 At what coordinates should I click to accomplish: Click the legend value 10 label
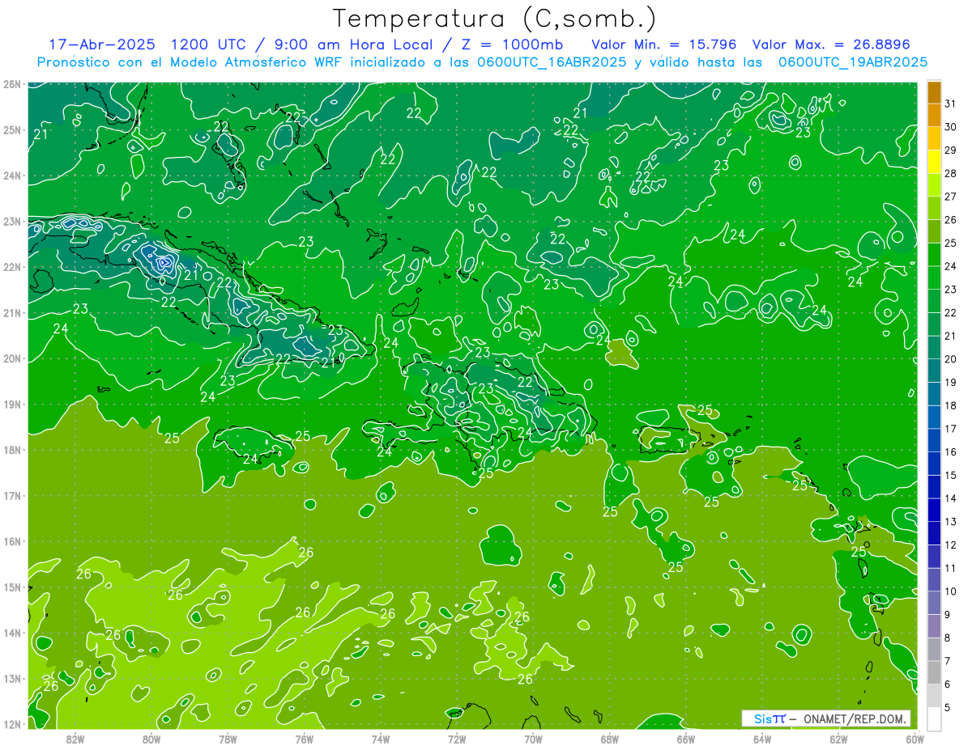point(950,591)
